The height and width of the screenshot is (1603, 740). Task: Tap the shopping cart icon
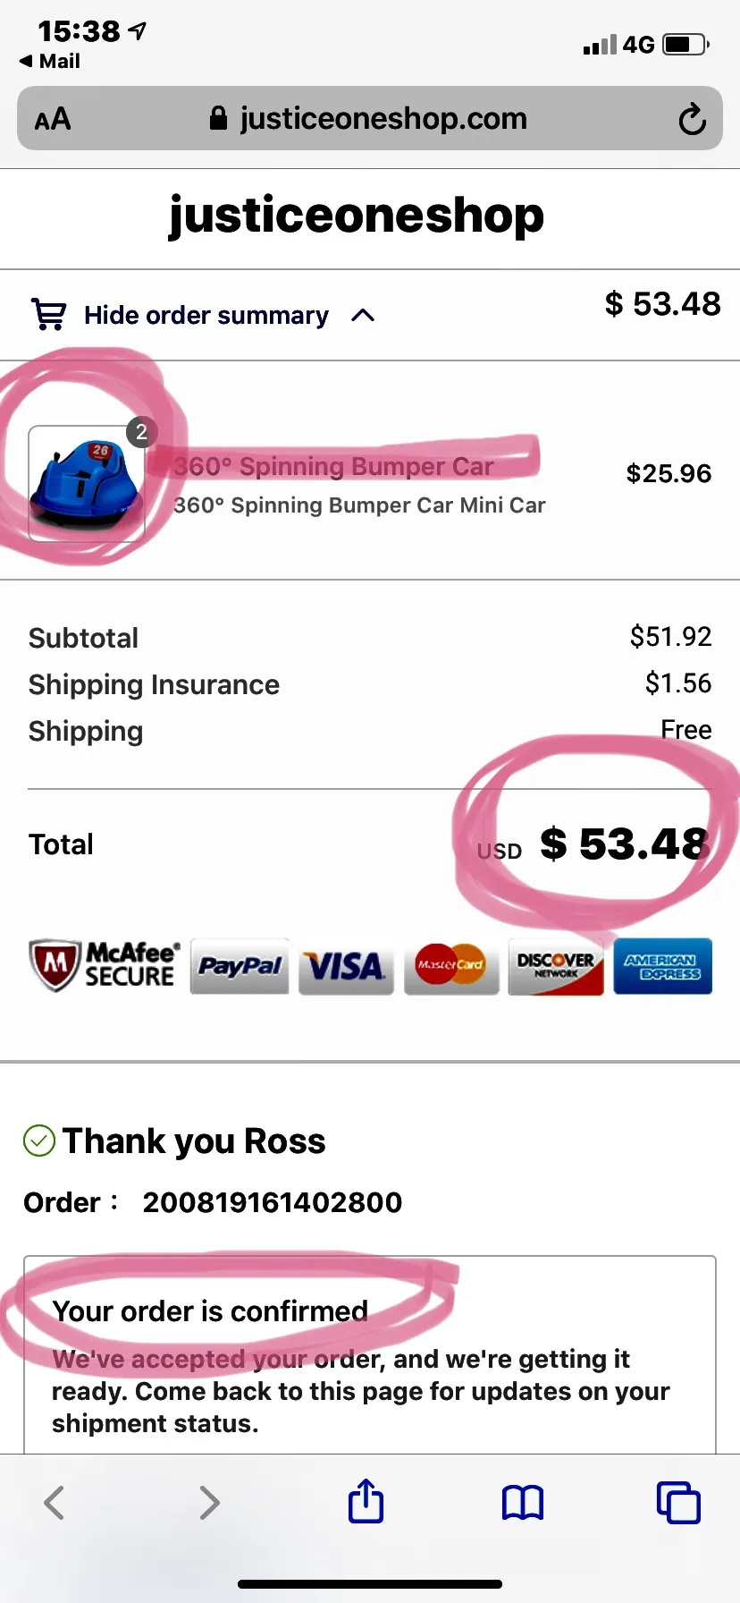[48, 314]
